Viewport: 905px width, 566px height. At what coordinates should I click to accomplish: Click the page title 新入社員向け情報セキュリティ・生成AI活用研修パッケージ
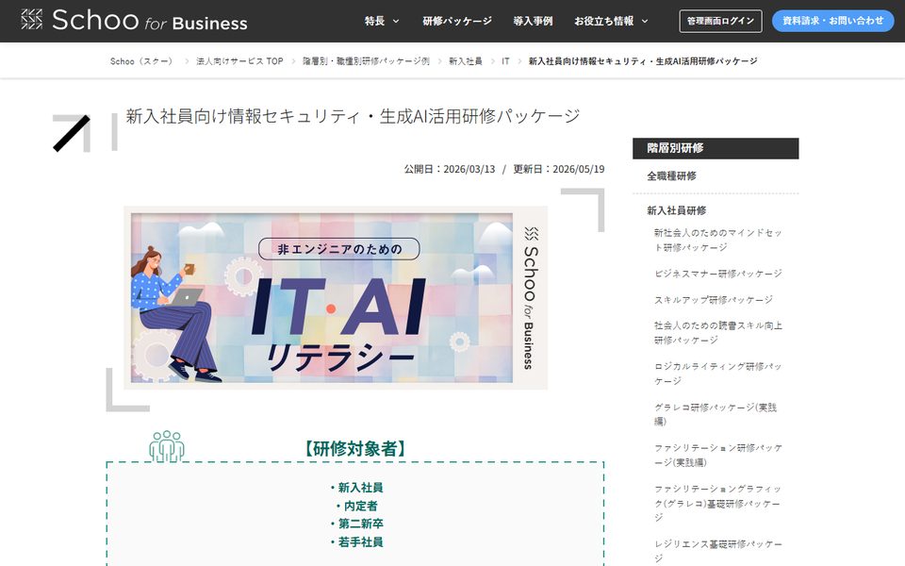click(354, 116)
